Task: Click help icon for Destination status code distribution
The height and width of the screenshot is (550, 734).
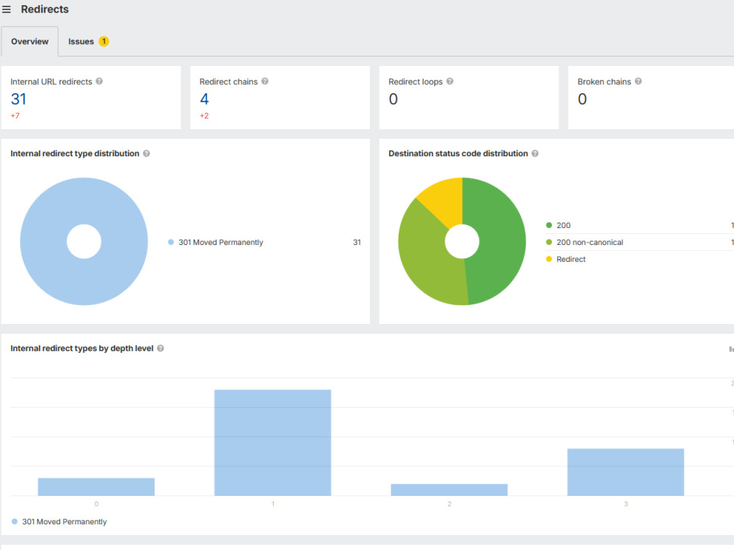Action: point(535,153)
